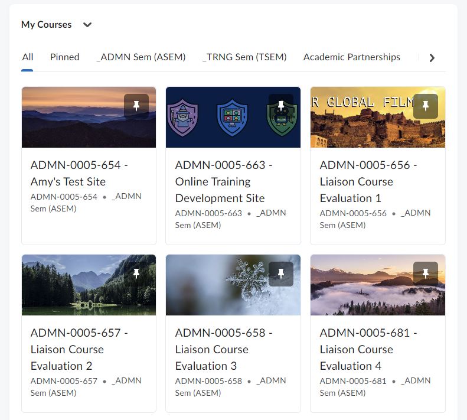
Task: Click pin icon on Liaison Course Evaluation 4
Action: (426, 274)
